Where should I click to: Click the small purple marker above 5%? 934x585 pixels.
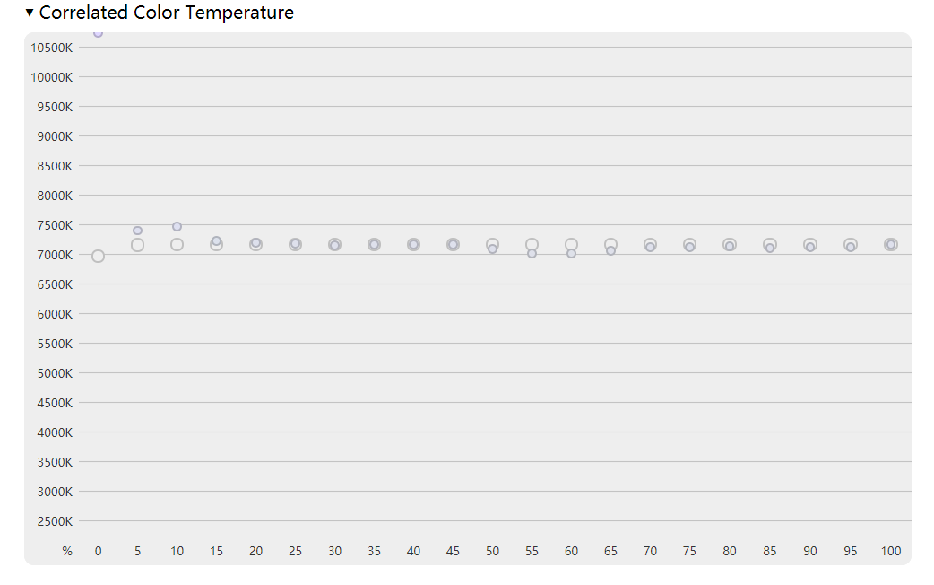[x=138, y=231]
